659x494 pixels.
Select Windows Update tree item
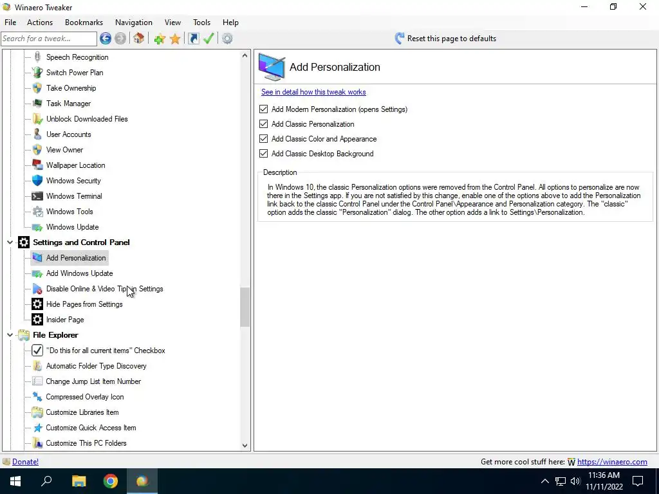[x=72, y=227]
